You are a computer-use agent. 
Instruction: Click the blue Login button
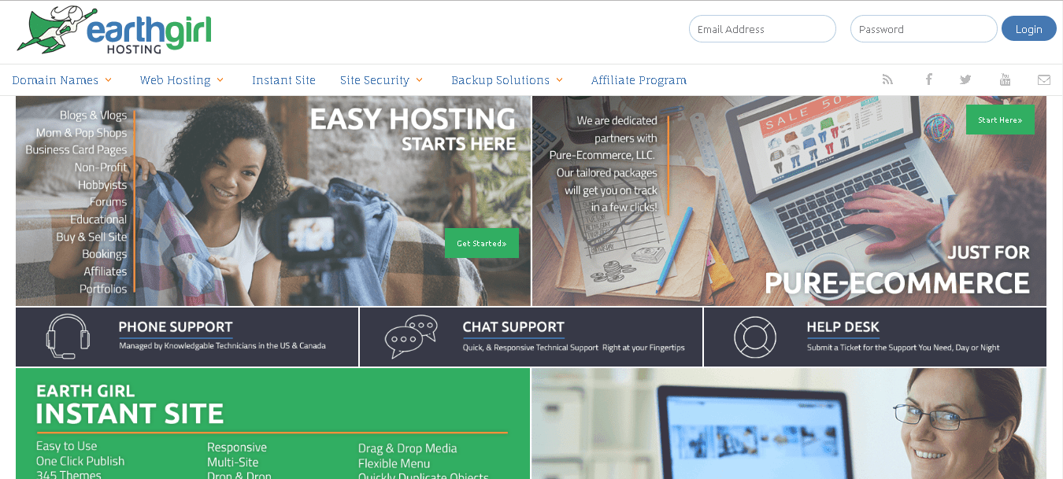(1028, 29)
